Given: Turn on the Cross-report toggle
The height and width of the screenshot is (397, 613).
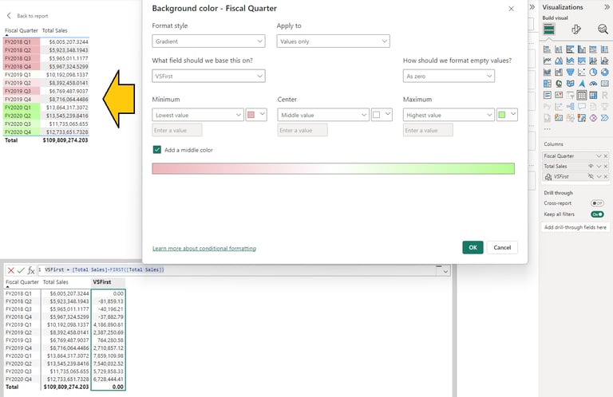Looking at the screenshot, I should pyautogui.click(x=597, y=203).
